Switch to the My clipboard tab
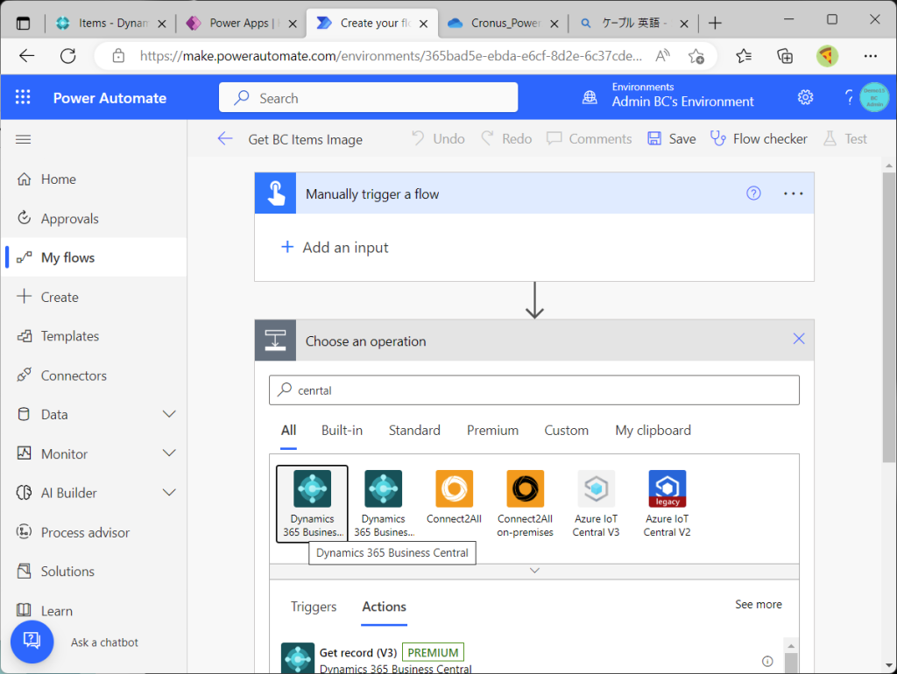The height and width of the screenshot is (674, 897). (653, 430)
